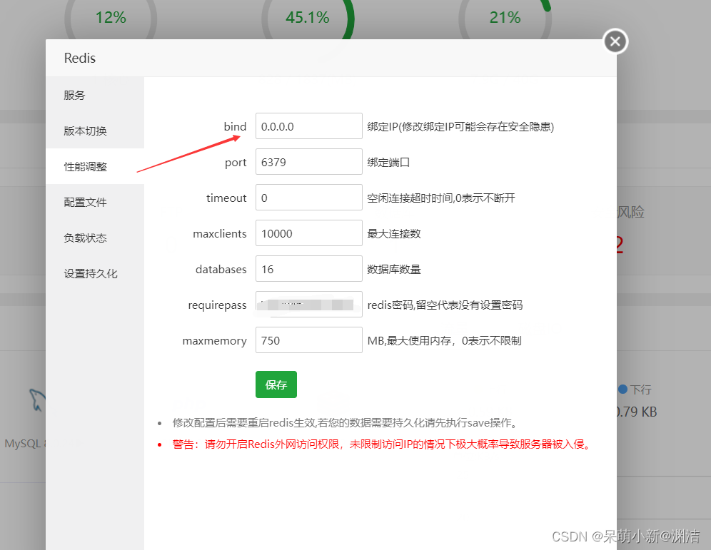Viewport: 711px width, 550px height.
Task: Select the 性能调整 tab
Action: coord(95,166)
